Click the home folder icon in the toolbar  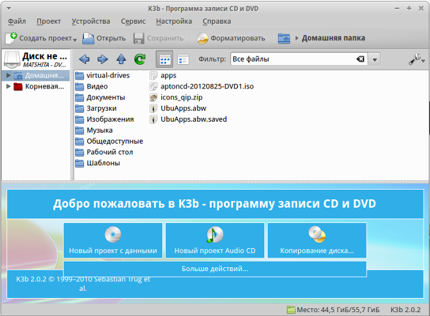(284, 38)
